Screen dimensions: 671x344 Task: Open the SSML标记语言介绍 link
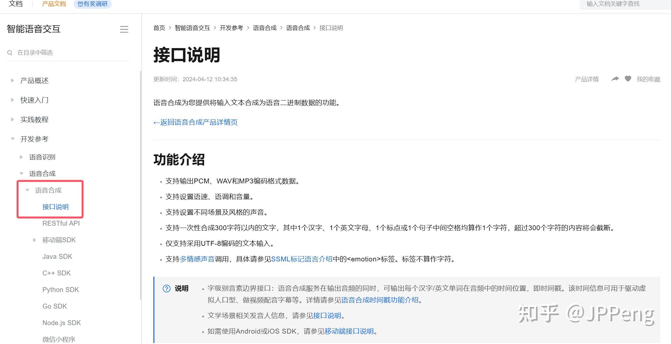(302, 259)
